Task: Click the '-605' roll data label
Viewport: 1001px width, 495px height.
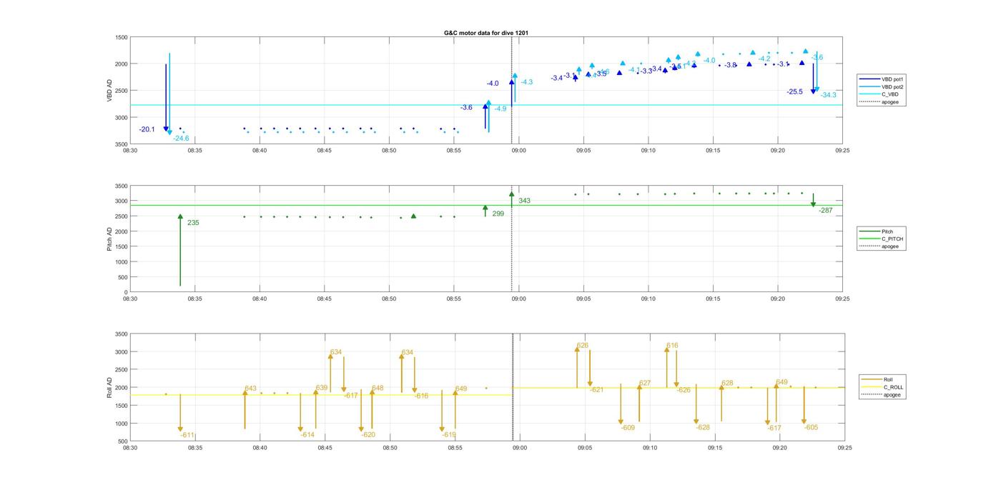Action: pyautogui.click(x=811, y=427)
